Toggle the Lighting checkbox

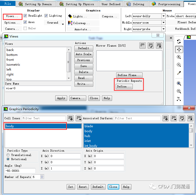[46, 16]
